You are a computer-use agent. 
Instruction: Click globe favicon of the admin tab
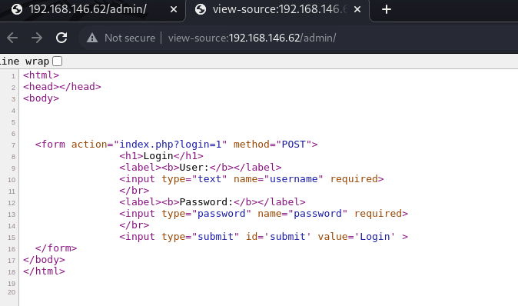(x=16, y=9)
